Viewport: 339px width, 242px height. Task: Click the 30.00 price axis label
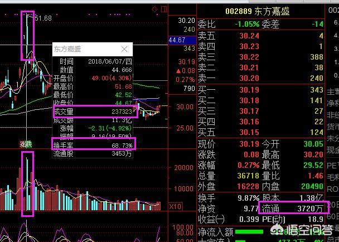tap(185, 107)
